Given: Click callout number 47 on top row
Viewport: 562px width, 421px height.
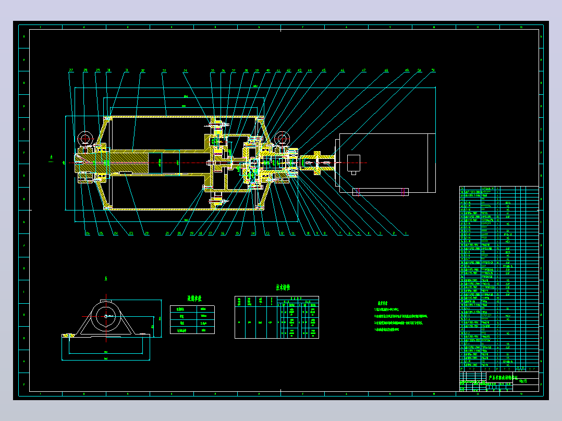Looking at the screenshot, I should coord(364,70).
